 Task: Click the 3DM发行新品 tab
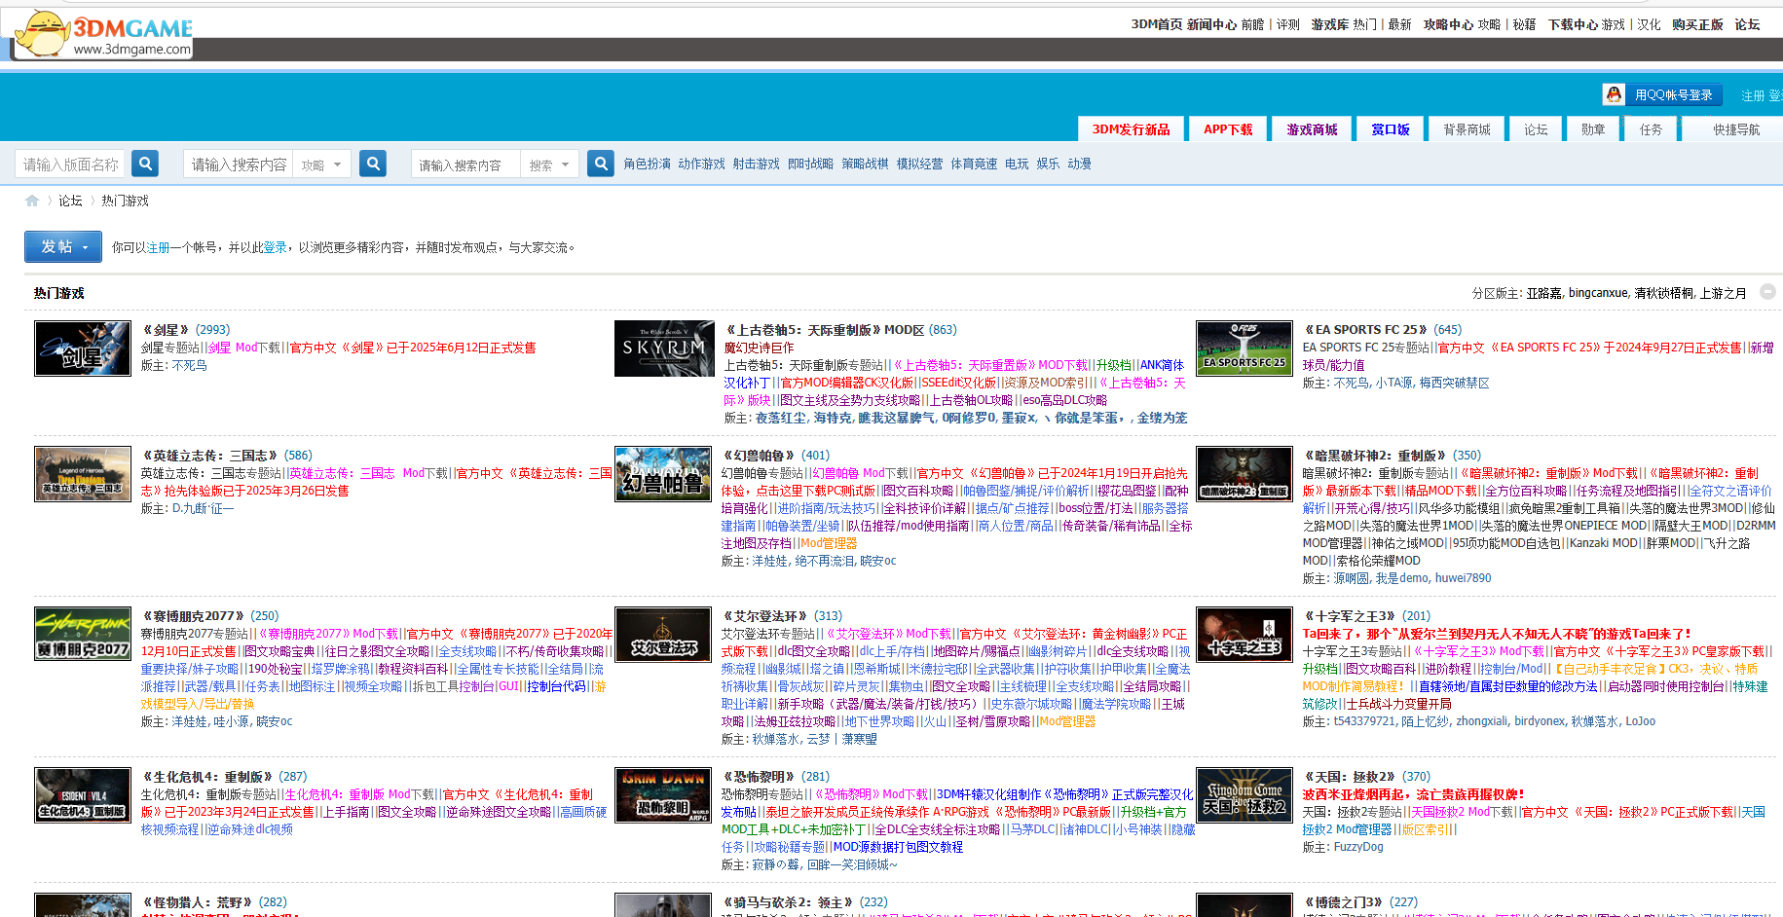(x=1131, y=129)
